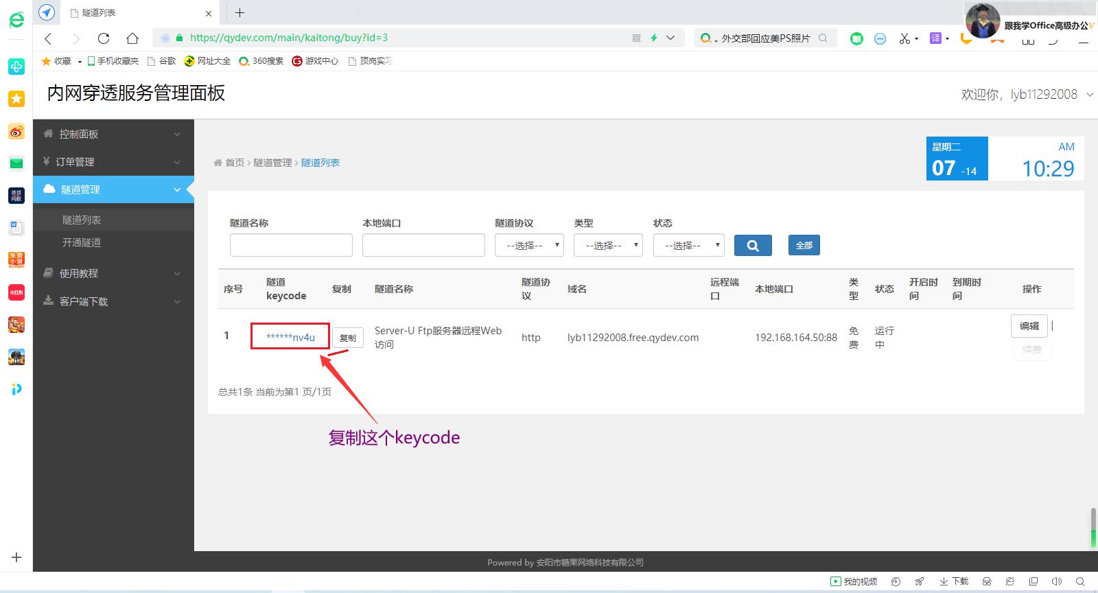Open 手机收藏夹 bookmark
This screenshot has width=1098, height=593.
tap(113, 61)
